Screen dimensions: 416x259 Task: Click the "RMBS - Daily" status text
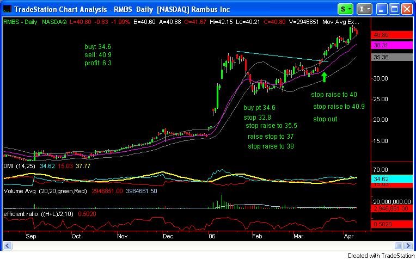[20, 22]
